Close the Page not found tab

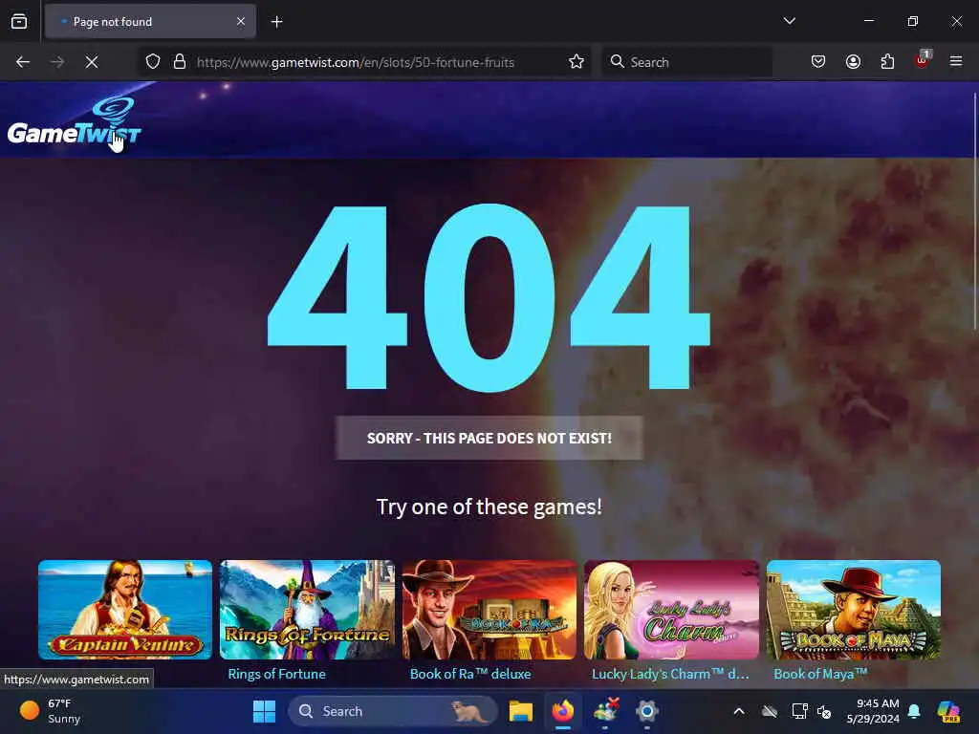240,22
